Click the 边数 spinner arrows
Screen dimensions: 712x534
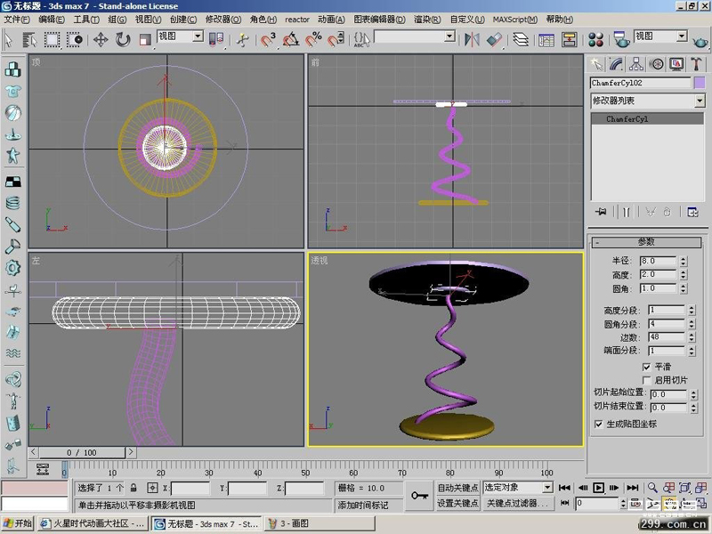[x=692, y=337]
